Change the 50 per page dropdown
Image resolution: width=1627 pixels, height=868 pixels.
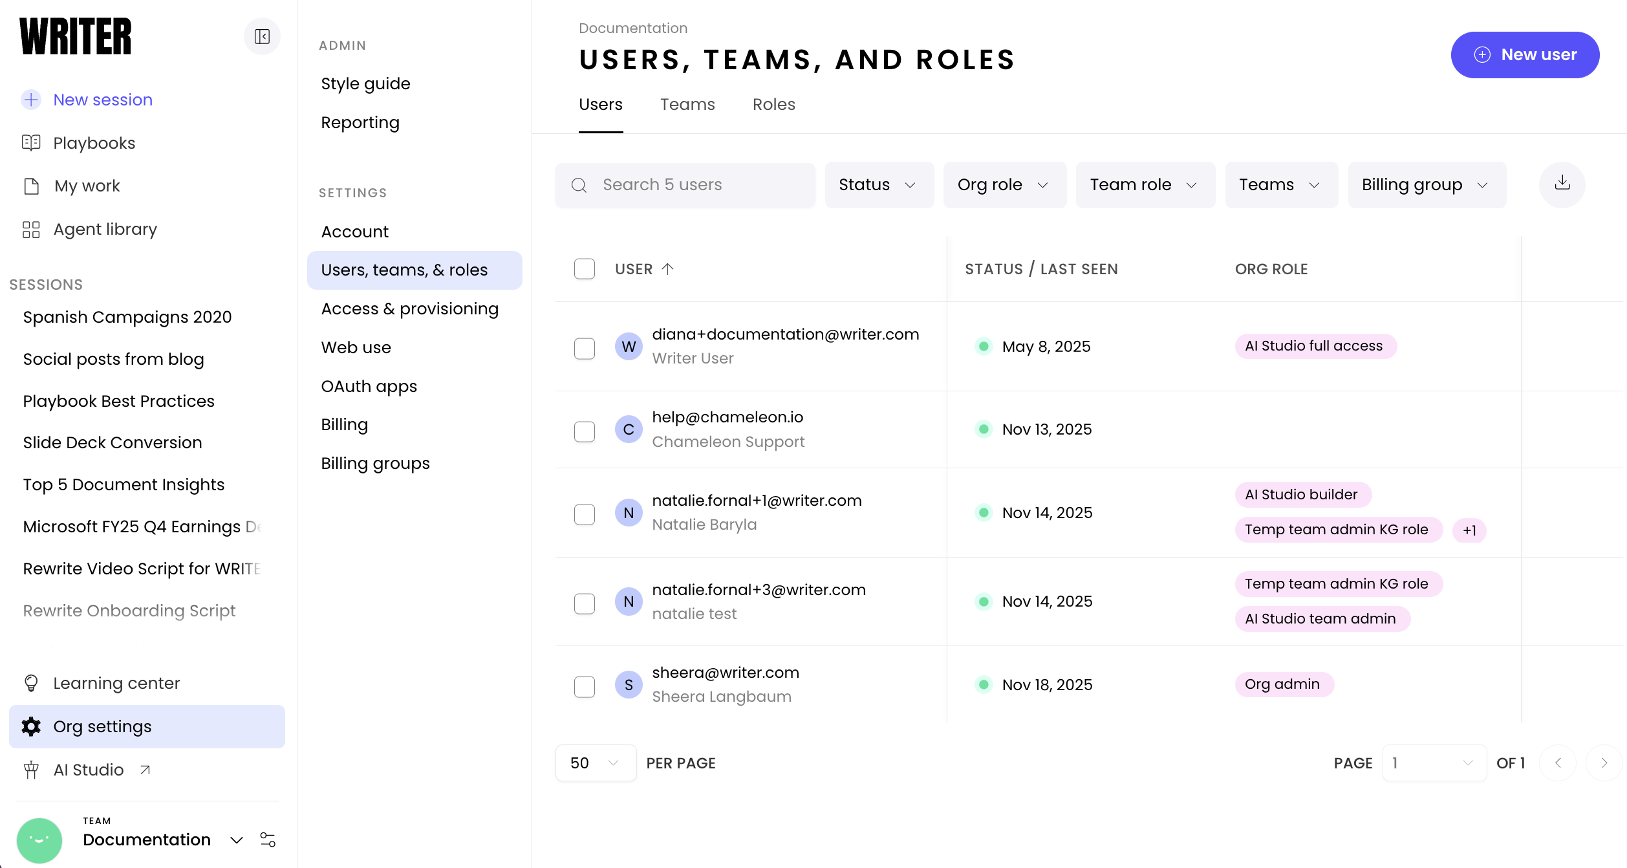[595, 763]
